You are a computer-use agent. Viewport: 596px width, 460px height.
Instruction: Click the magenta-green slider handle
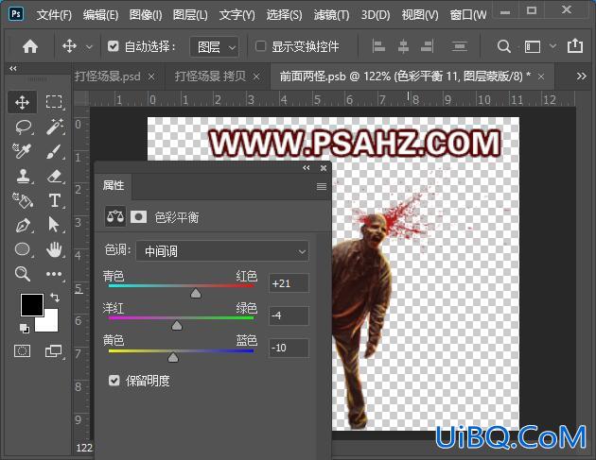[177, 325]
